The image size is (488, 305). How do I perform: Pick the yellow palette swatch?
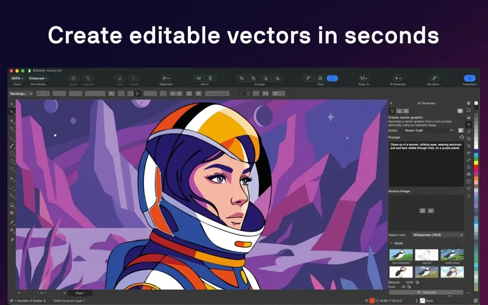tap(476, 162)
